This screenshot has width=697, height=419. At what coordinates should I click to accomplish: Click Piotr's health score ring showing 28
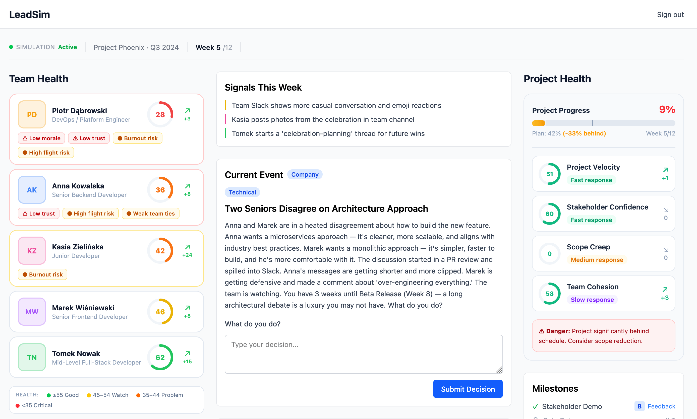coord(160,114)
